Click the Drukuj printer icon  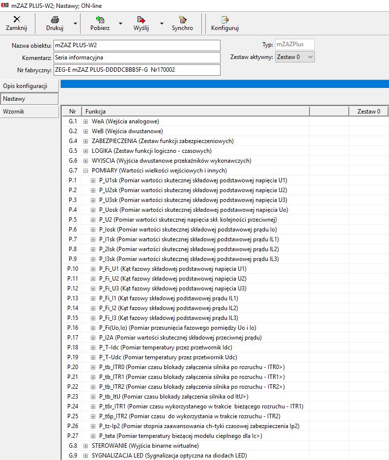(x=55, y=20)
